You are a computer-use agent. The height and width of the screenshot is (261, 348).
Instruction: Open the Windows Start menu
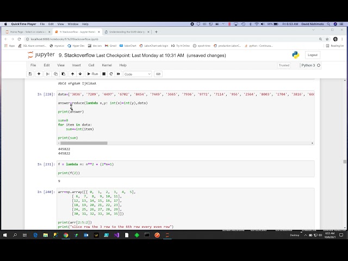tap(5, 235)
